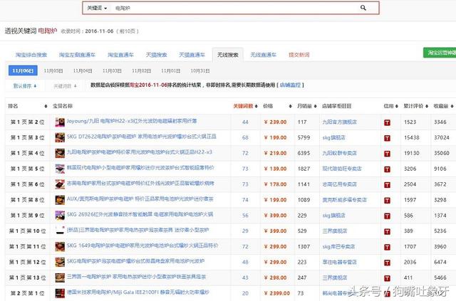Click product thumbnail in 第1页第10位 row
Image resolution: width=456 pixels, height=301 pixels.
click(60, 231)
